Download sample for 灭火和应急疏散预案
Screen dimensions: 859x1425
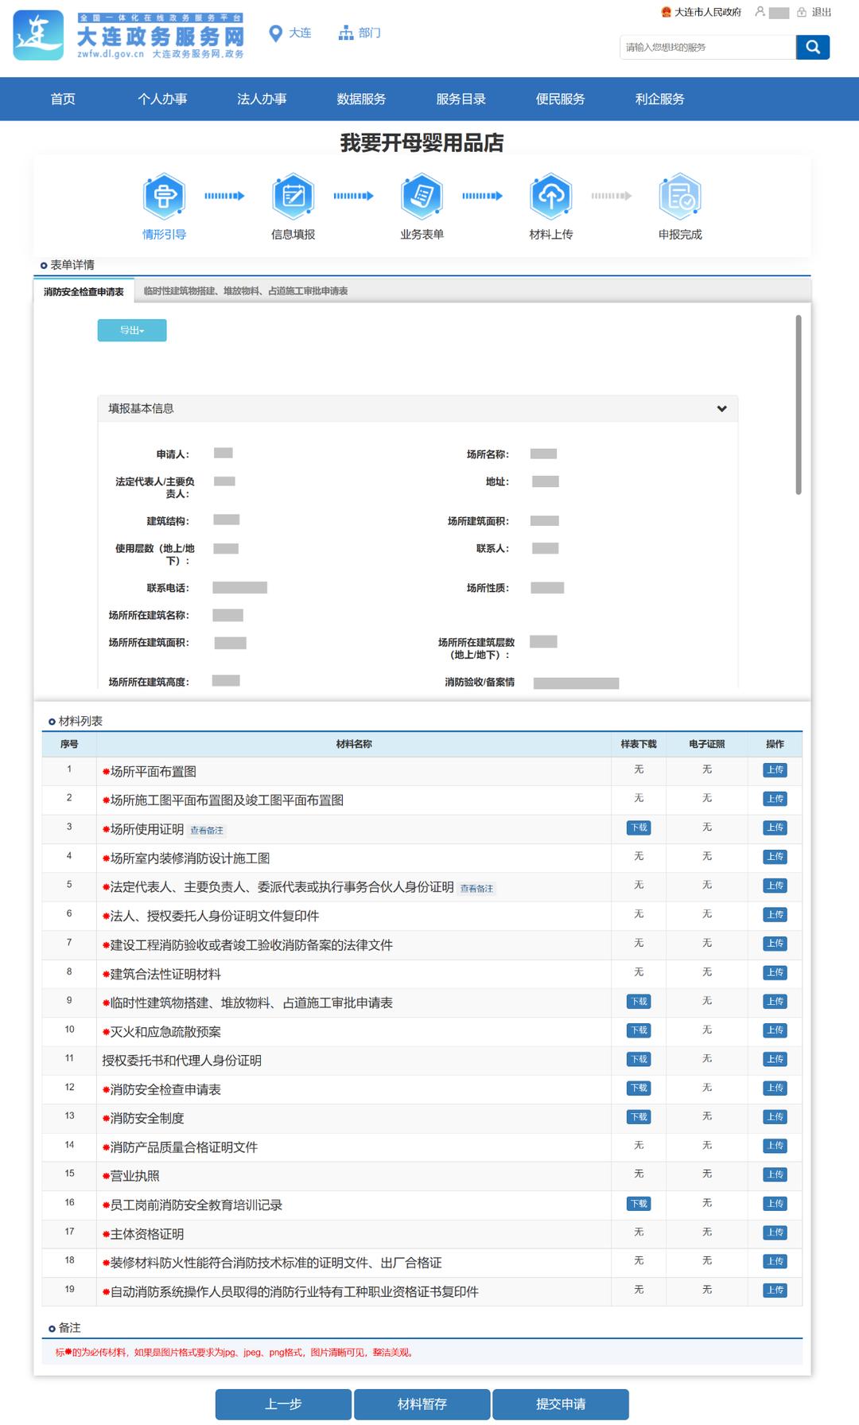[639, 1030]
